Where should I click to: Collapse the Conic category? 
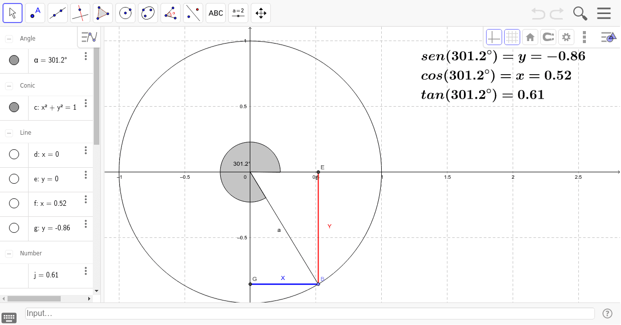(9, 86)
